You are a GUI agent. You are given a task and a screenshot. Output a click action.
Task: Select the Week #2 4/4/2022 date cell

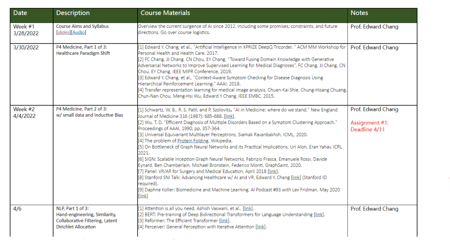(x=24, y=113)
